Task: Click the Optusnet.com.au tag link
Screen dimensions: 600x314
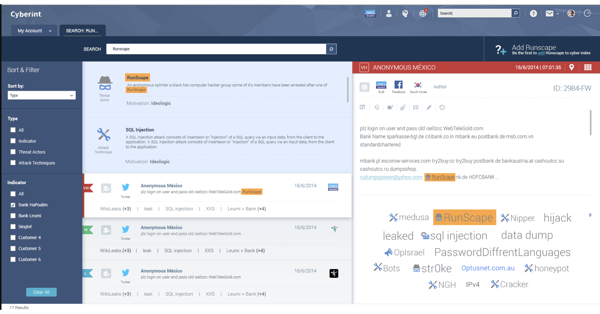Action: pos(488,268)
